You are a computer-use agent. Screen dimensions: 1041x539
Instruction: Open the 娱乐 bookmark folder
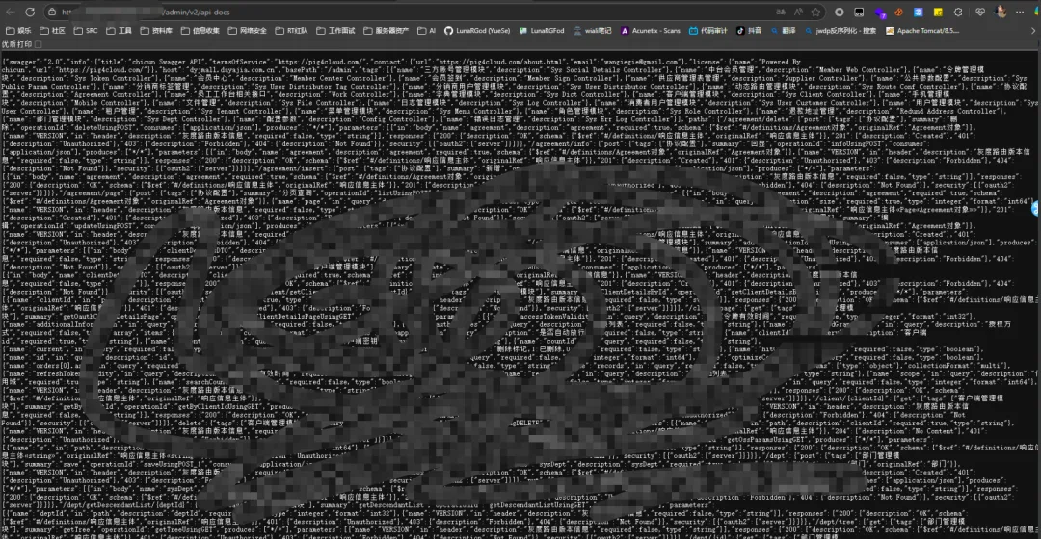tap(18, 31)
